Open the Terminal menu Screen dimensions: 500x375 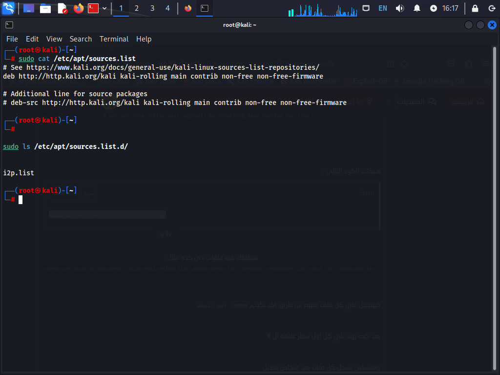pyautogui.click(x=114, y=39)
